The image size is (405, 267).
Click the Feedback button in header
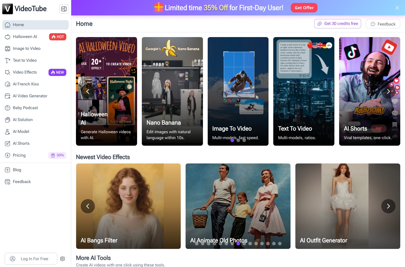383,24
